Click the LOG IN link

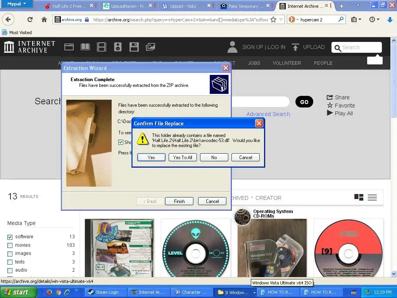276,47
